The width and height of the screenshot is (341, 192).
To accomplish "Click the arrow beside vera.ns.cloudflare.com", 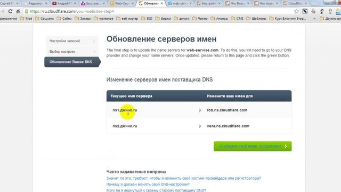I will 200,126.
